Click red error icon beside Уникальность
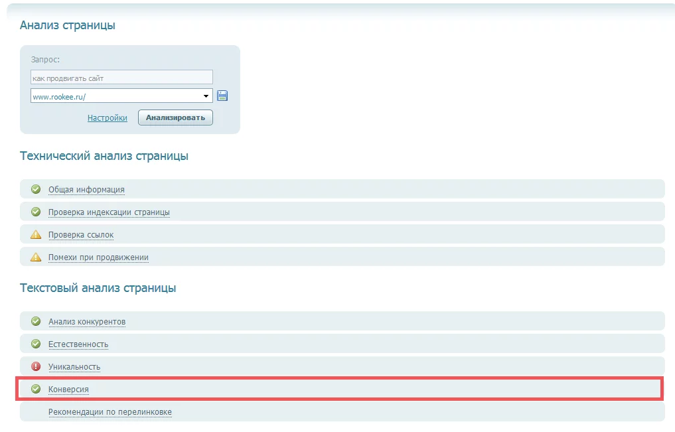Screen dimensions: 675x432 click(x=36, y=366)
